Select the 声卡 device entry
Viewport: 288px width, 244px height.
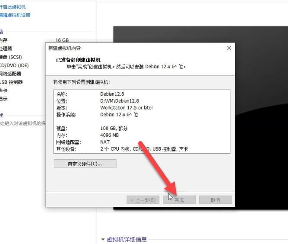(x=3, y=90)
